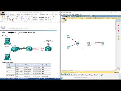Toggle align left in Word paragraph group
The height and width of the screenshot is (91, 121).
pyautogui.click(x=22, y=18)
